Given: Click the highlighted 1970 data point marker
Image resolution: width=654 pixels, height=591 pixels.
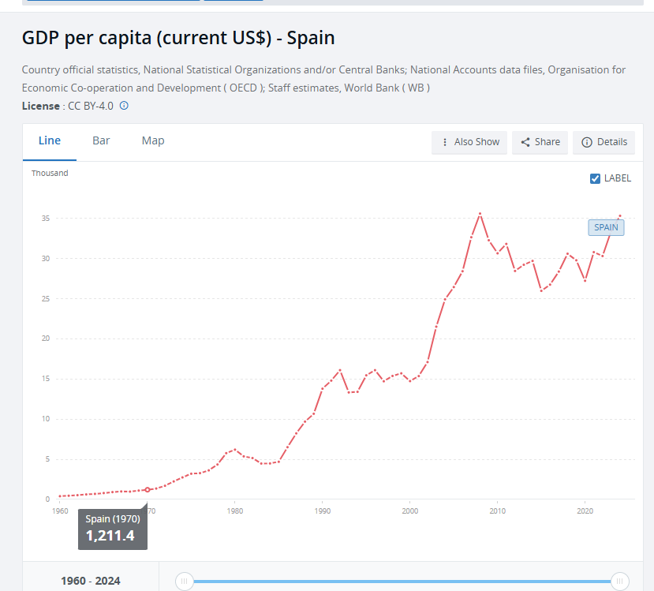Looking at the screenshot, I should click(148, 490).
